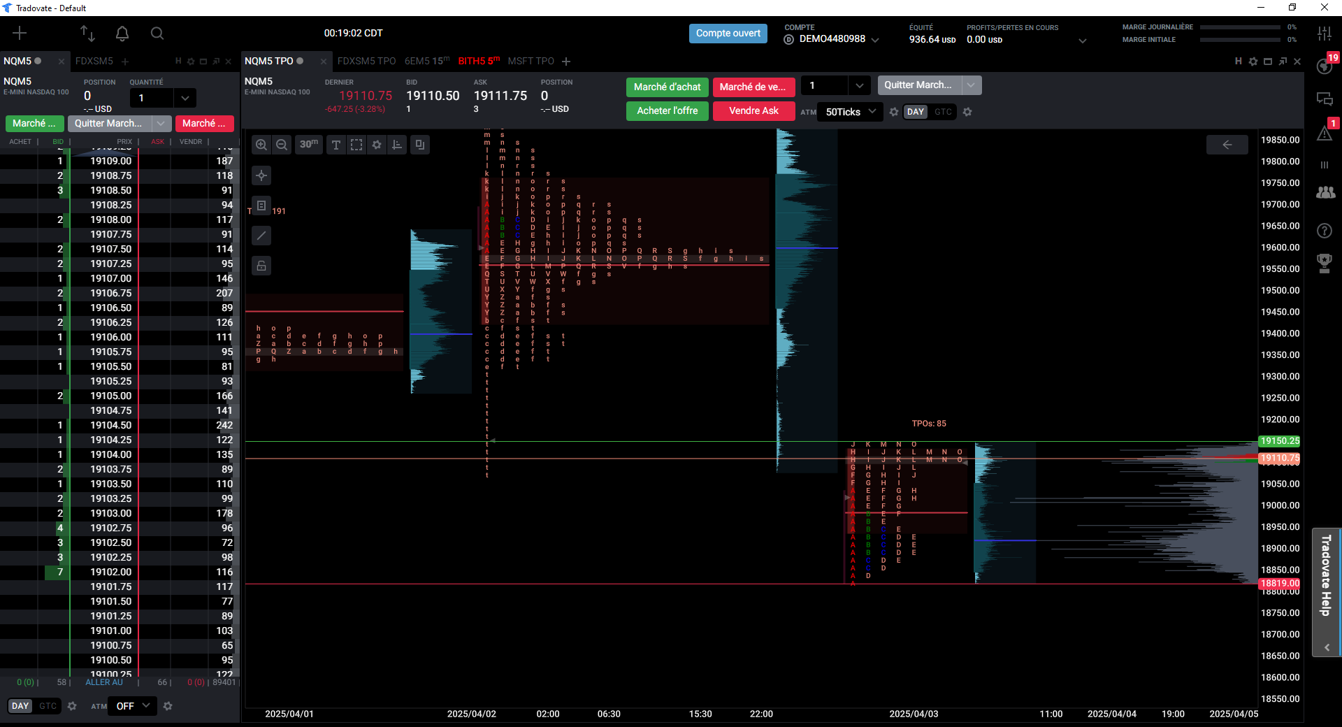The width and height of the screenshot is (1342, 727).
Task: Click the Acheter l'offre button
Action: point(668,111)
